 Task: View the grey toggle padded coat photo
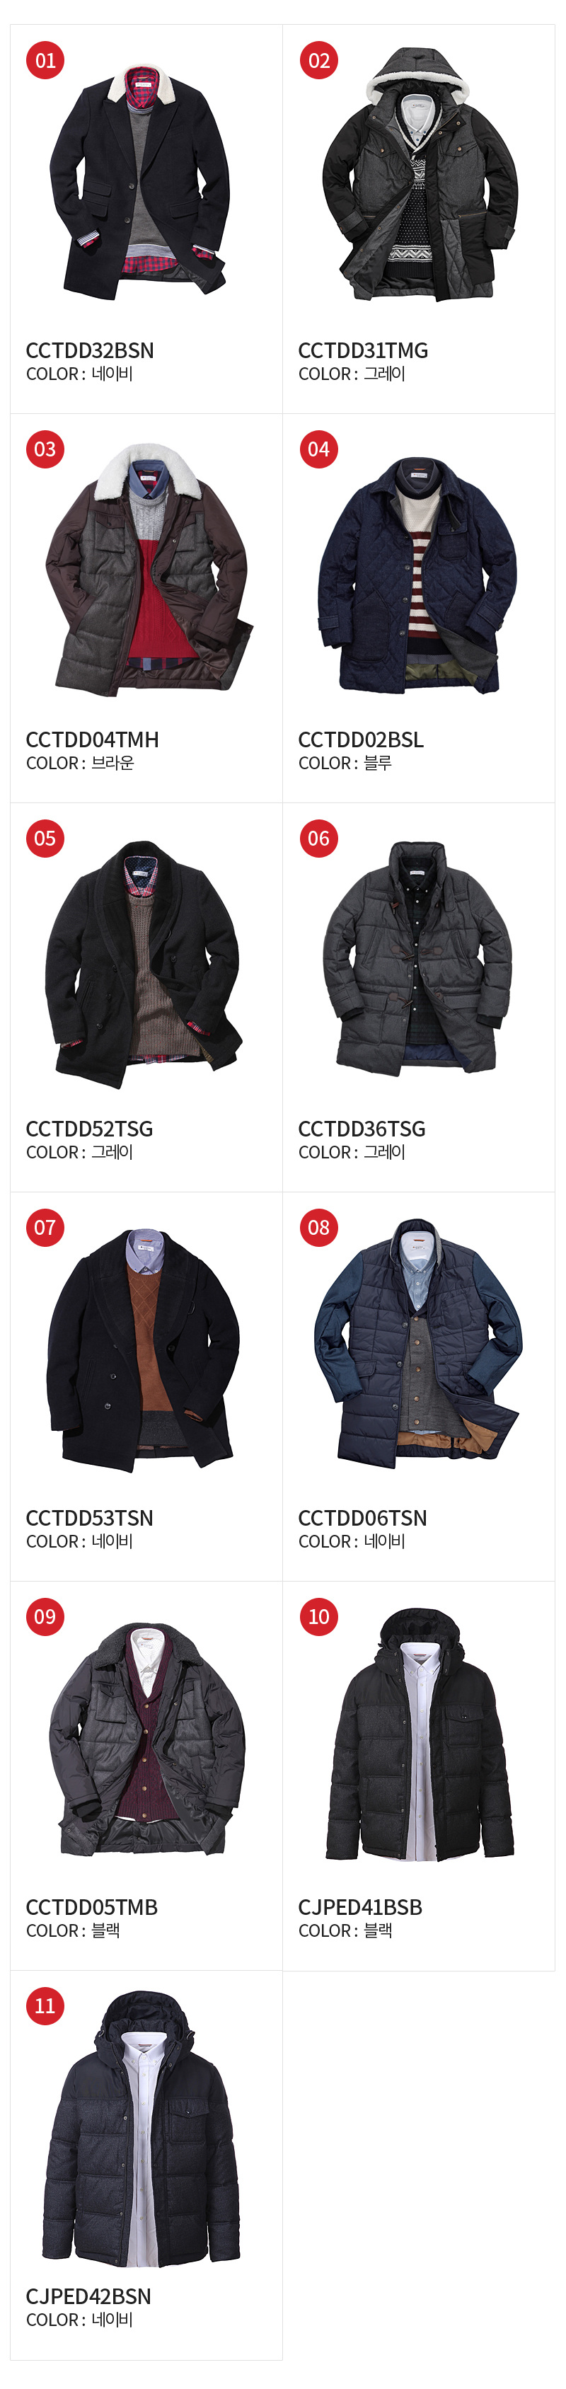(x=417, y=958)
